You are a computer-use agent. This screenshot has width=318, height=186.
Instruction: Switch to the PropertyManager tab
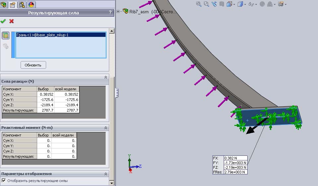click(13, 4)
